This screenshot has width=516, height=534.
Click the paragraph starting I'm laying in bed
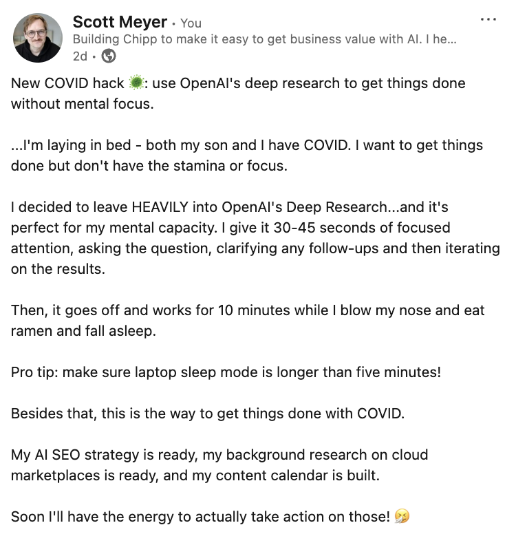coord(247,156)
